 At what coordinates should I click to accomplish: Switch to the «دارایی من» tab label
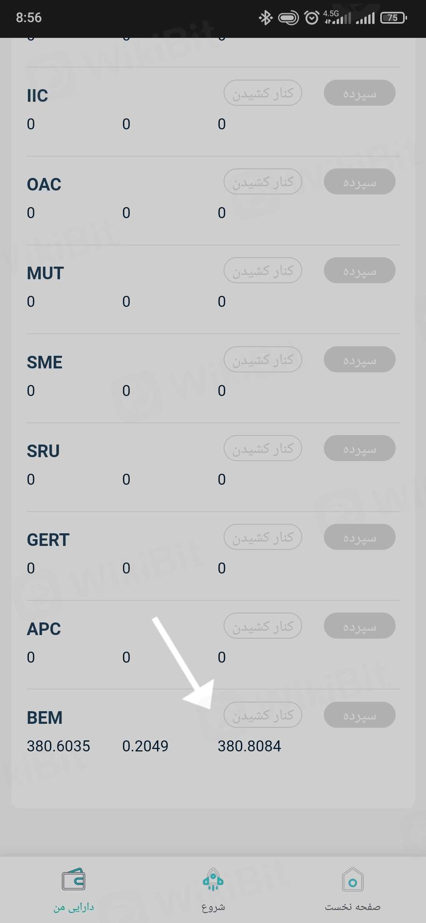pos(74,907)
